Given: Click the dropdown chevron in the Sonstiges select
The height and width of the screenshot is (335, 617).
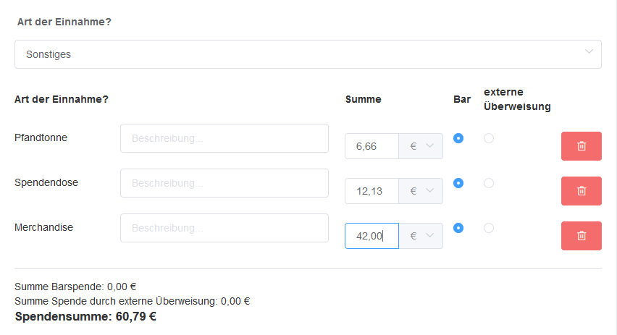Looking at the screenshot, I should click(589, 51).
